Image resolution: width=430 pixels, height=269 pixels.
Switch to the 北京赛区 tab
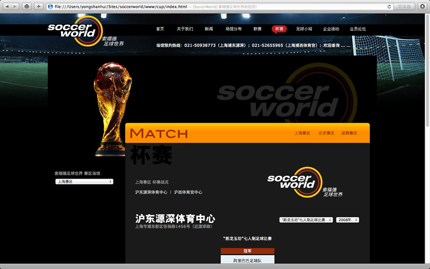[x=326, y=133]
